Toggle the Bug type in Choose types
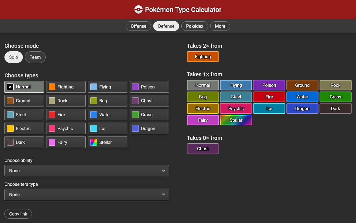 click(x=108, y=101)
